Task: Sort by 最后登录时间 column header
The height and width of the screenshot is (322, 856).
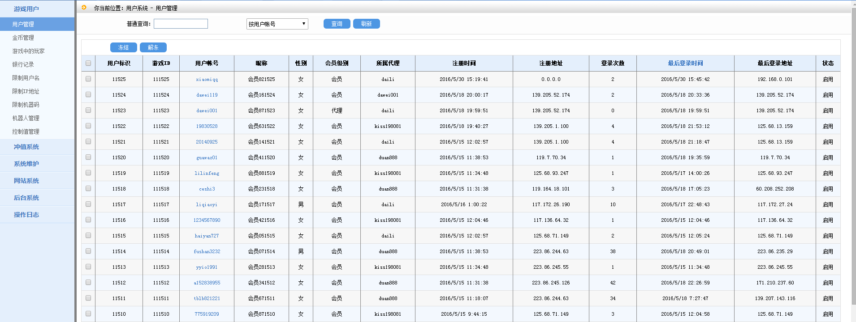Action: tap(685, 63)
